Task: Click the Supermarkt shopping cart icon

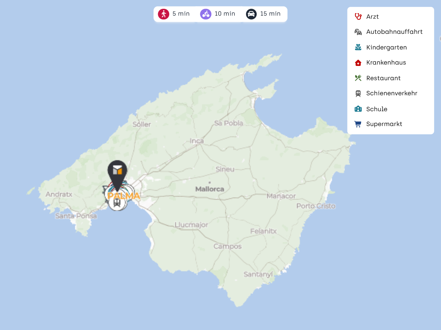Action: pos(358,124)
